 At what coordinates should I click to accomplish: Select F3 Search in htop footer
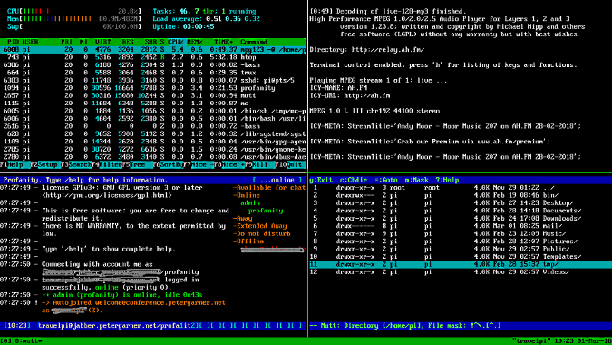[76, 165]
